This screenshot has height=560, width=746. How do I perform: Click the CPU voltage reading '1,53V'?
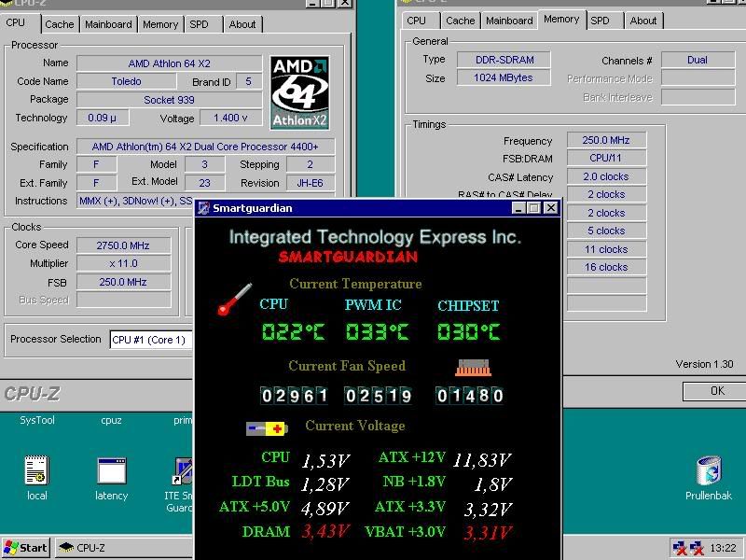tap(325, 460)
